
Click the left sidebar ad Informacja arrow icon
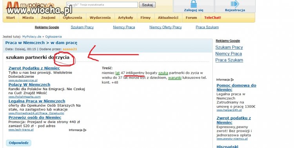pyautogui.click(x=85, y=130)
